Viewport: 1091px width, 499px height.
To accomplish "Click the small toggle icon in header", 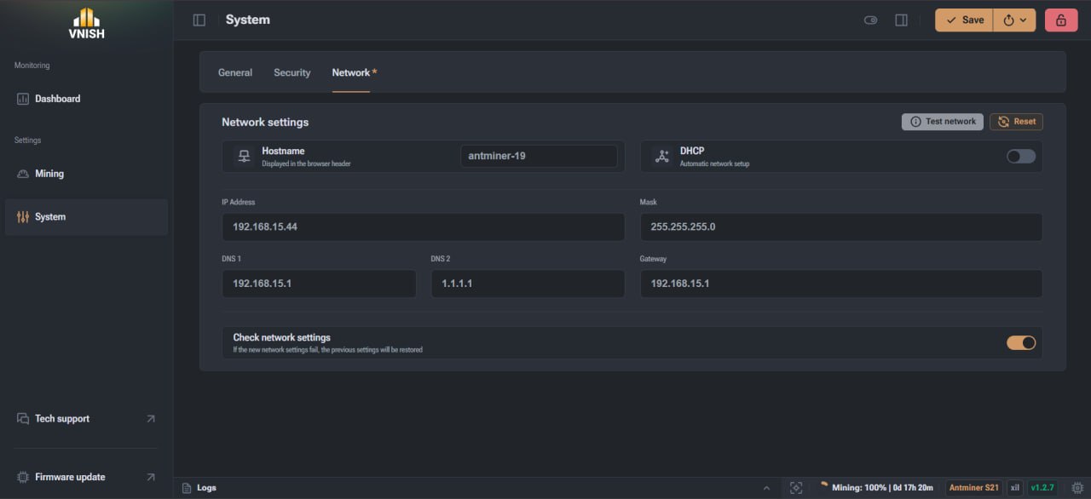I will (x=870, y=20).
